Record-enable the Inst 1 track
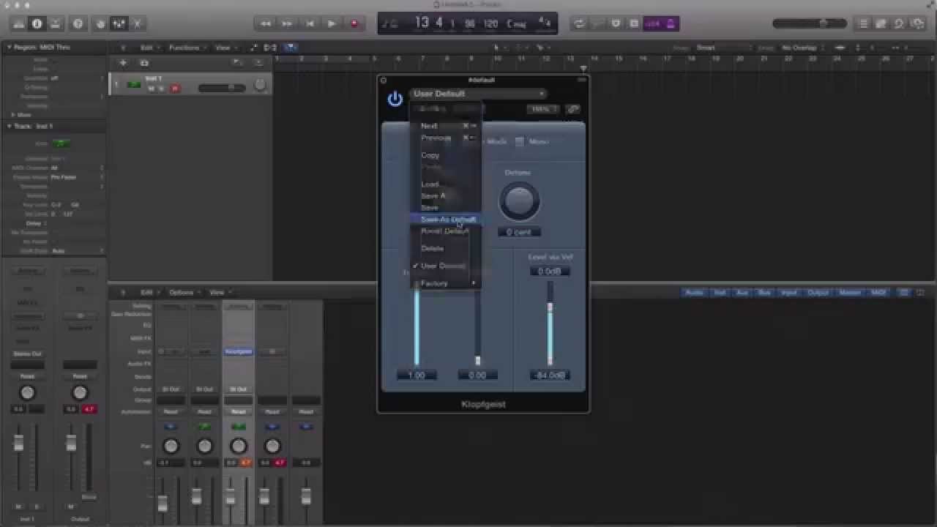937x527 pixels. pyautogui.click(x=174, y=89)
